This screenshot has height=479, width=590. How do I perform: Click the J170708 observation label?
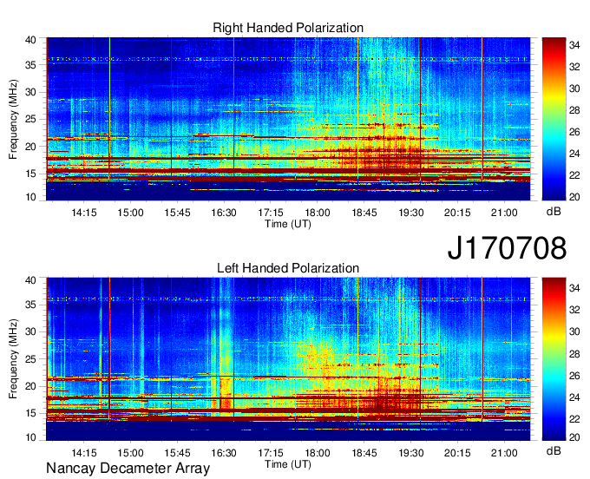tap(507, 248)
